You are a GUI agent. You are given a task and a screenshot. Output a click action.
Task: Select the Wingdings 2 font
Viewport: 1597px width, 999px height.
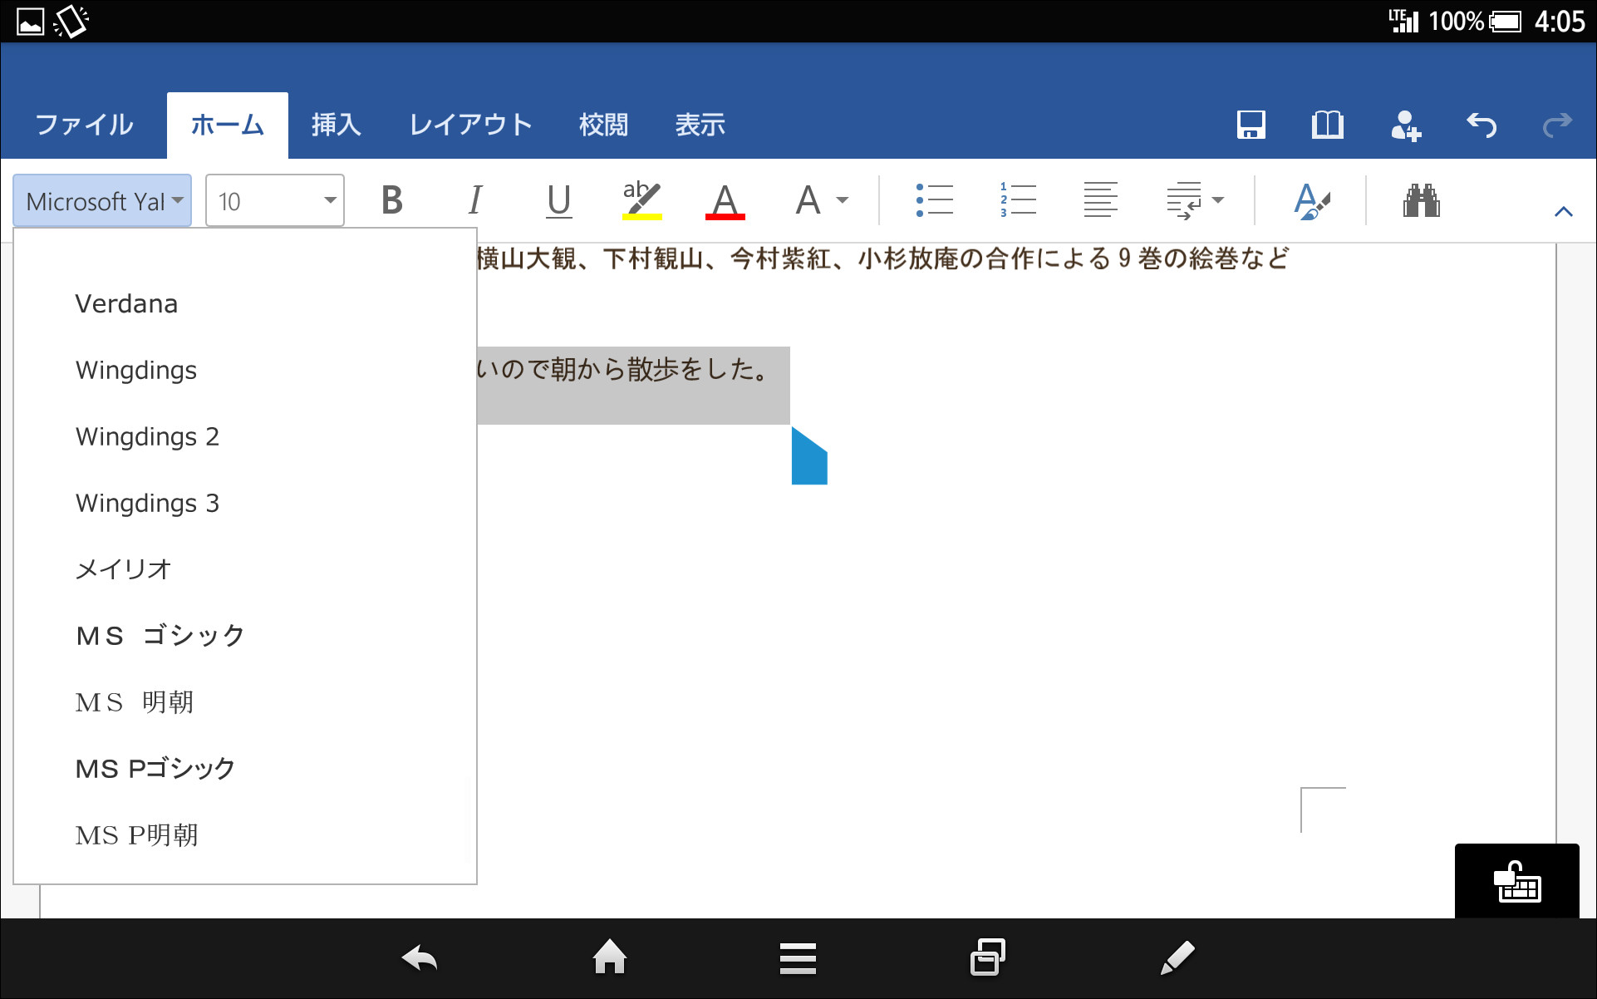(147, 436)
